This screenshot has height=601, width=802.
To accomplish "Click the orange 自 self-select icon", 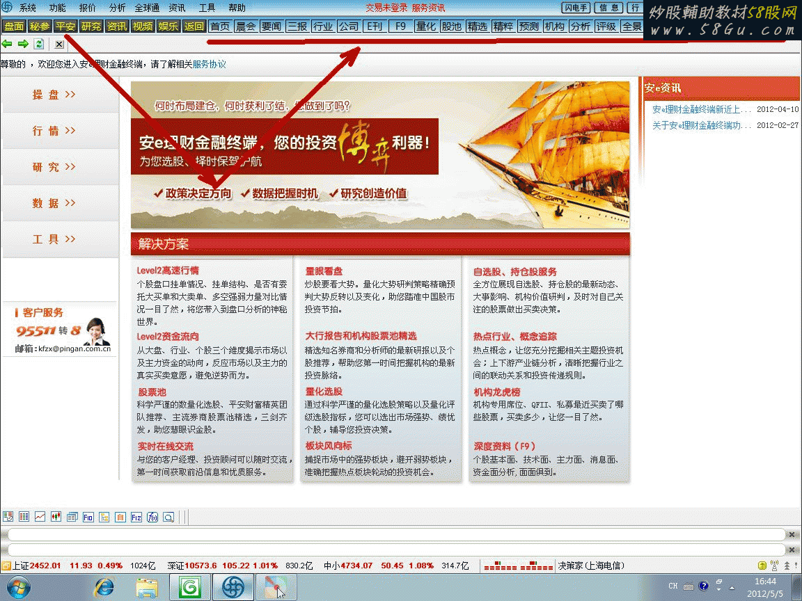I will (120, 518).
